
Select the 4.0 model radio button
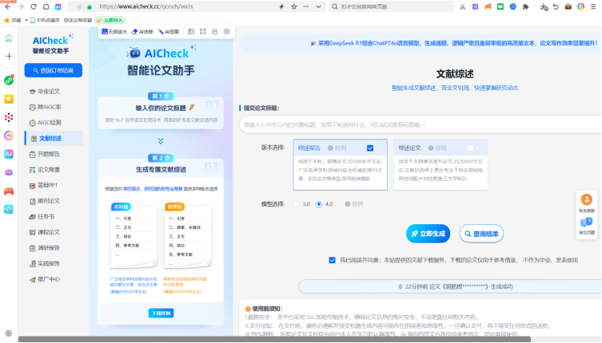click(x=319, y=204)
